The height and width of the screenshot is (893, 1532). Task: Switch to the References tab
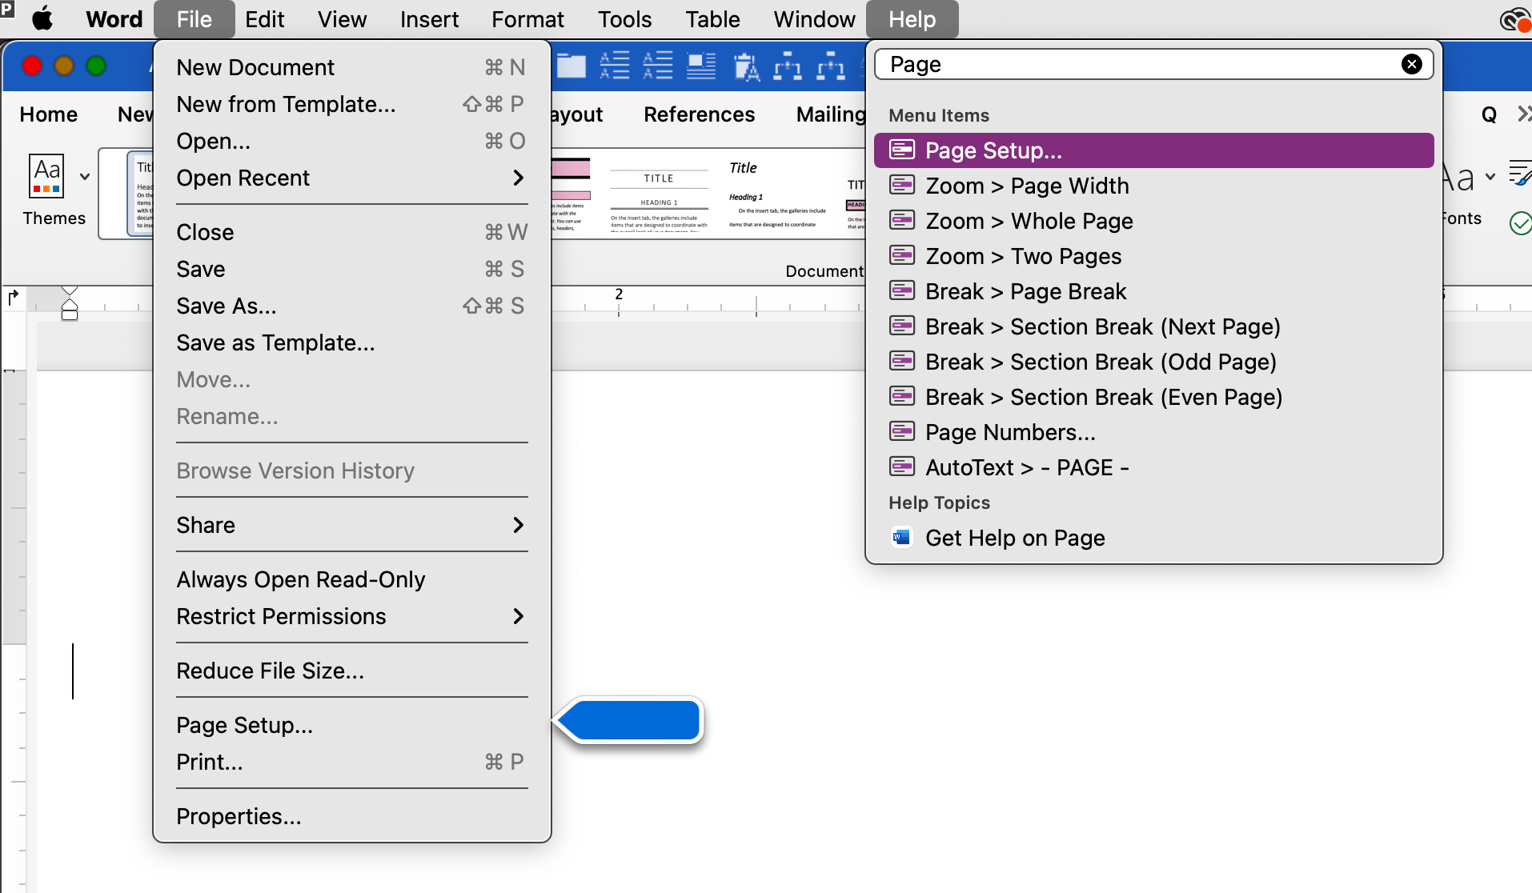699,114
